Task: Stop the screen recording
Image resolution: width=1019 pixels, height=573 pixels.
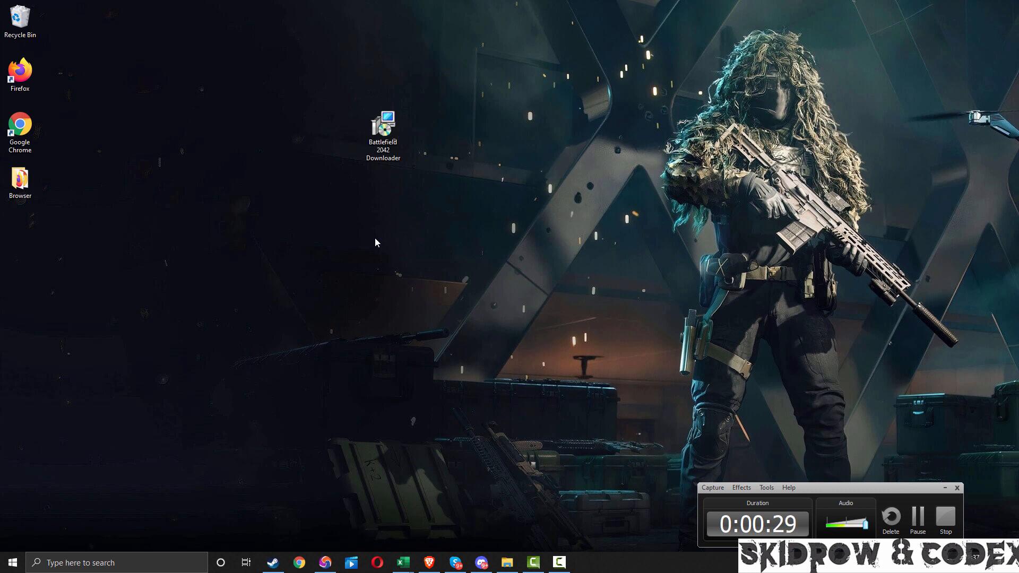Action: [x=945, y=519]
